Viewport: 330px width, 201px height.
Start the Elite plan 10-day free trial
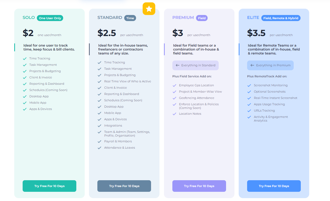[274, 186]
